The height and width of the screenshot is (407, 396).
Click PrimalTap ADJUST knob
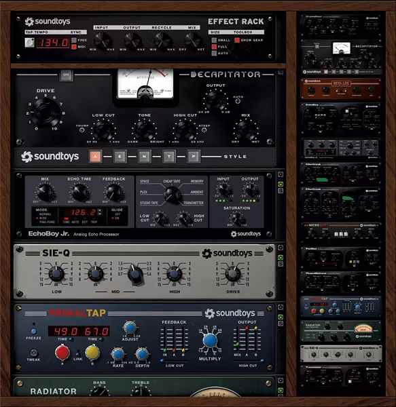(130, 328)
